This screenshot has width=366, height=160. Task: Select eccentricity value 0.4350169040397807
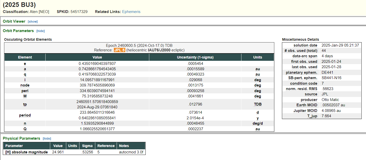pos(97,64)
